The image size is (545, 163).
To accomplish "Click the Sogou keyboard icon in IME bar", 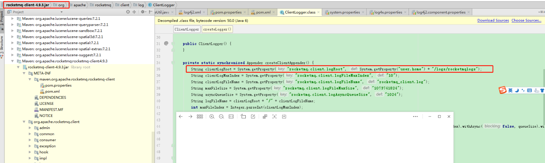I will (x=529, y=91).
